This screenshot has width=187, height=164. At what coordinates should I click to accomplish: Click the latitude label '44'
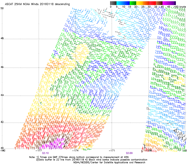point(2,95)
